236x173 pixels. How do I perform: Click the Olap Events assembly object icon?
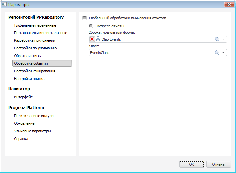[98, 39]
